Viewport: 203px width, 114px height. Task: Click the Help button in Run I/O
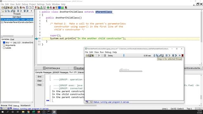pyautogui.click(x=39, y=85)
